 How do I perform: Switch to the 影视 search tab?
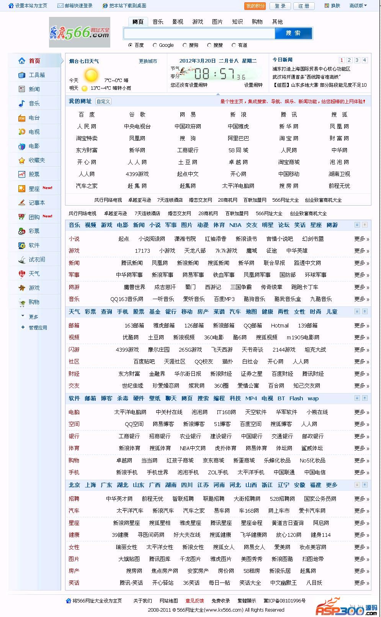pos(178,22)
